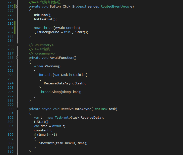183x155 pixels.
Task: Collapse the ReceiveDataAsync method at line 300
Action: [x=17, y=109]
